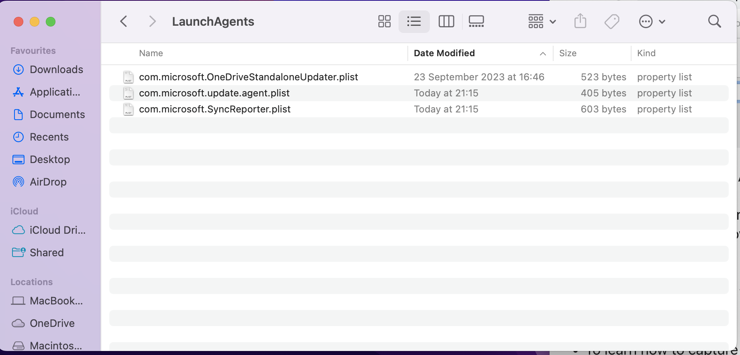Select com.microsoft.SyncReporter.plist file name
740x355 pixels.
[215, 109]
